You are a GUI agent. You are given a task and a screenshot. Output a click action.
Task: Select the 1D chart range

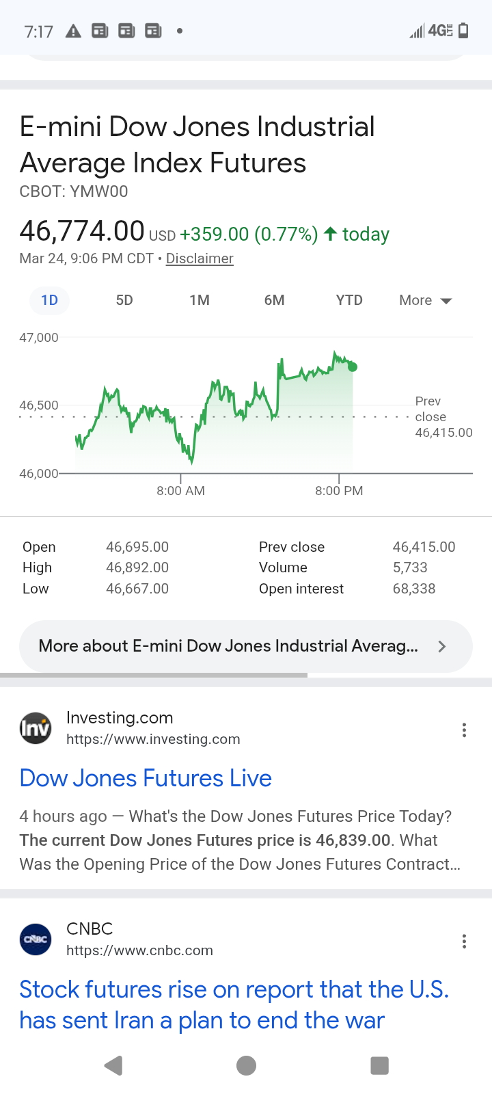[49, 300]
